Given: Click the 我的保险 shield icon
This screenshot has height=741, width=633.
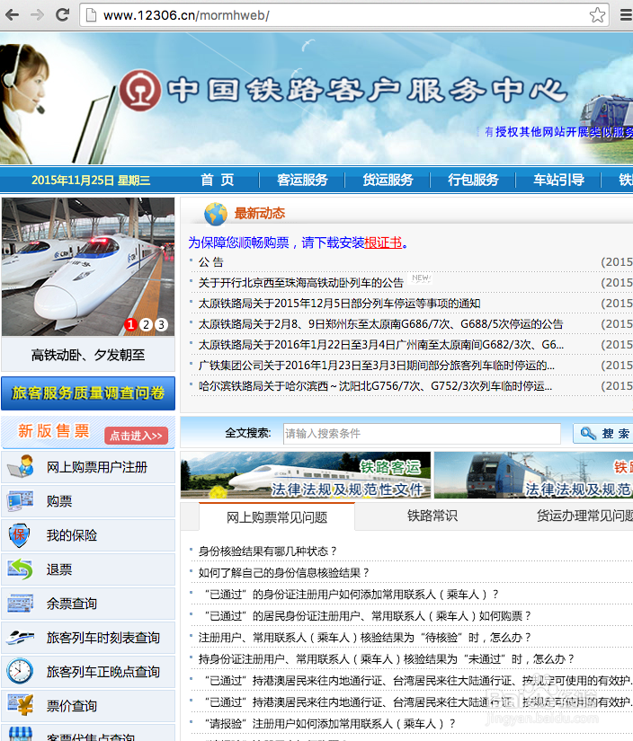Looking at the screenshot, I should coord(20,535).
